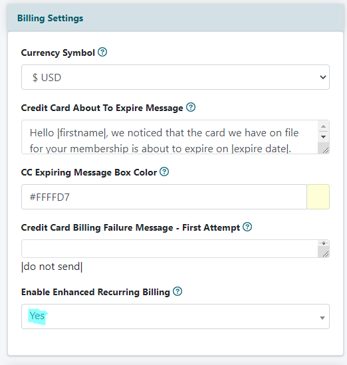Click into the expire message text area
This screenshot has height=365, width=347.
[170, 137]
